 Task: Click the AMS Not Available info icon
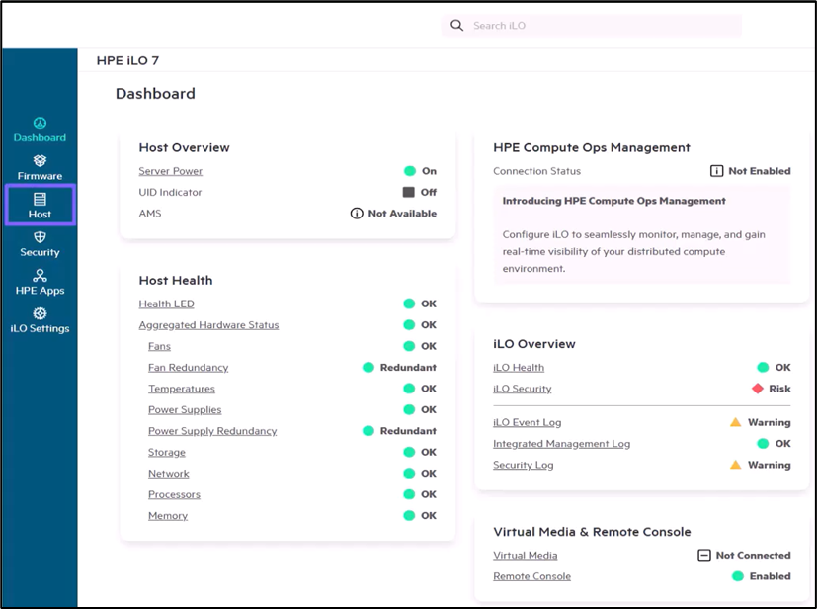[357, 214]
